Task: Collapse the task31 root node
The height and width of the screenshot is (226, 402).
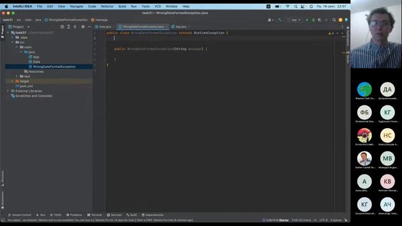Action: click(8, 33)
